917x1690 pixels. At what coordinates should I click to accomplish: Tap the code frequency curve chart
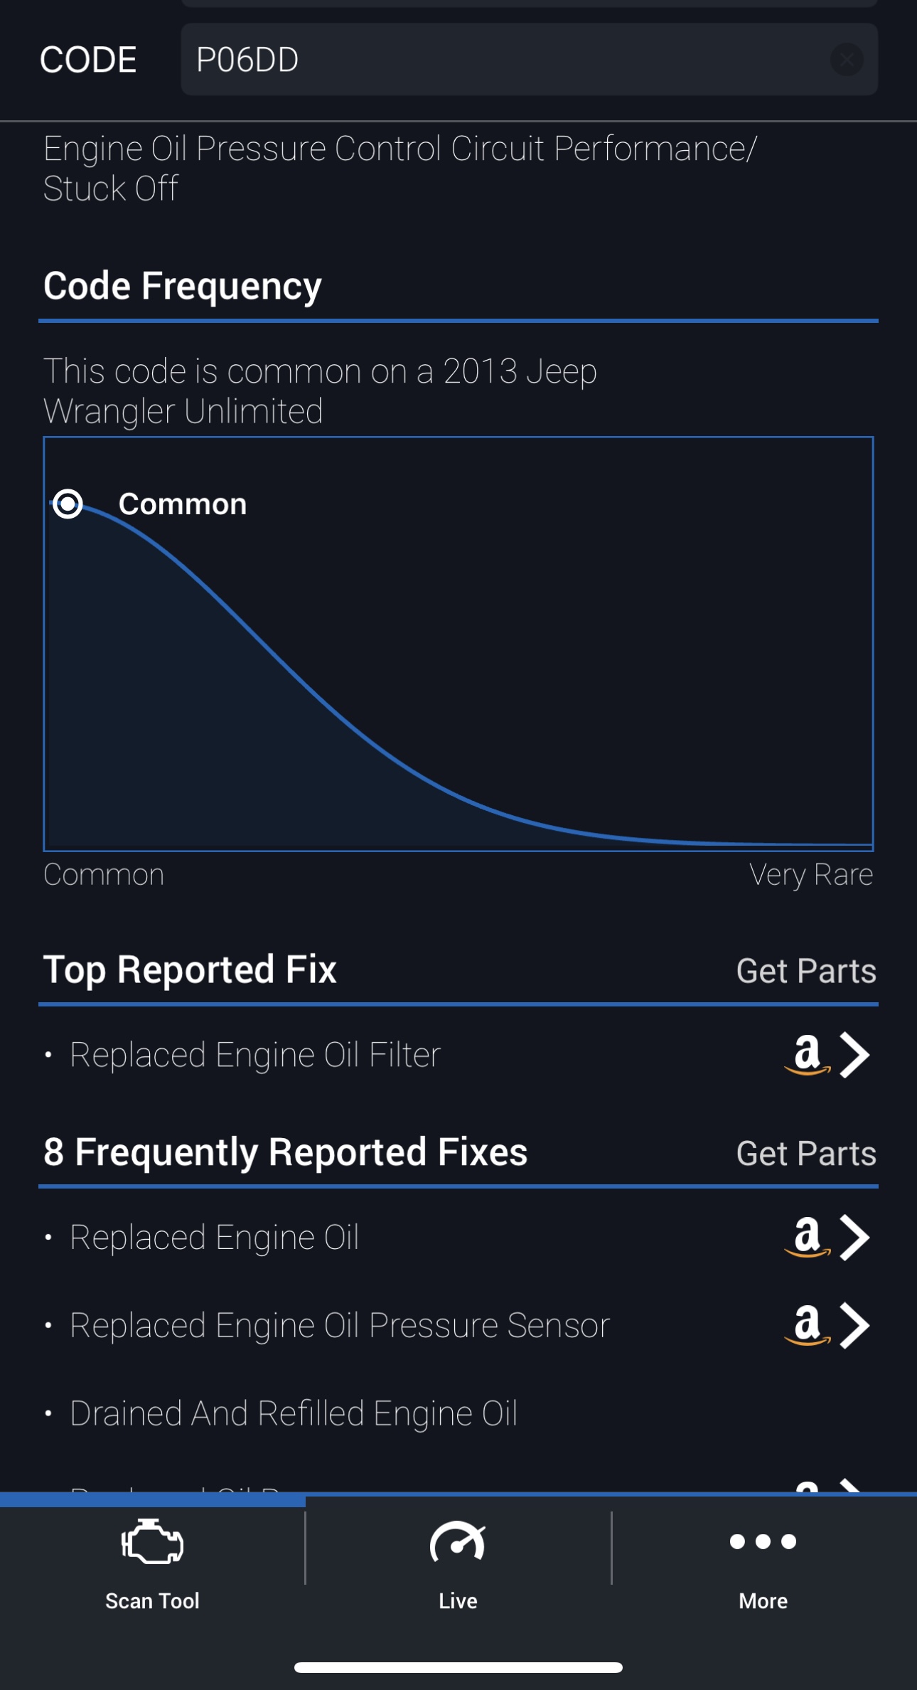click(458, 676)
